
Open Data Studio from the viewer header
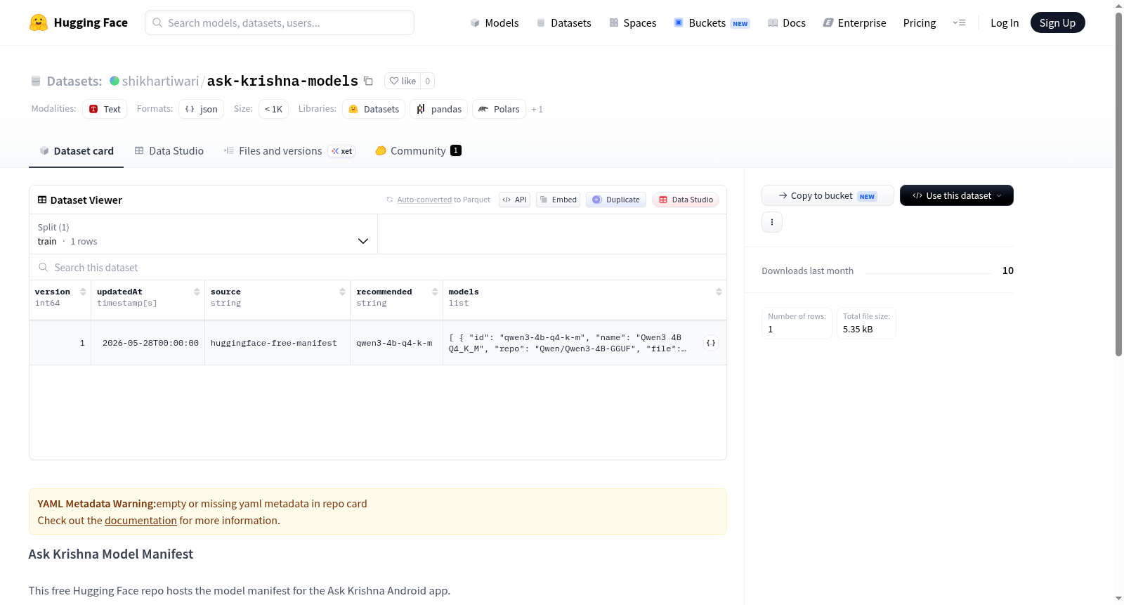tap(686, 200)
